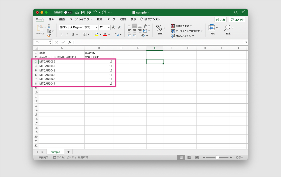The image size is (281, 177).
Task: Toggle the 自動保存 autosave switch
Action: (68, 12)
